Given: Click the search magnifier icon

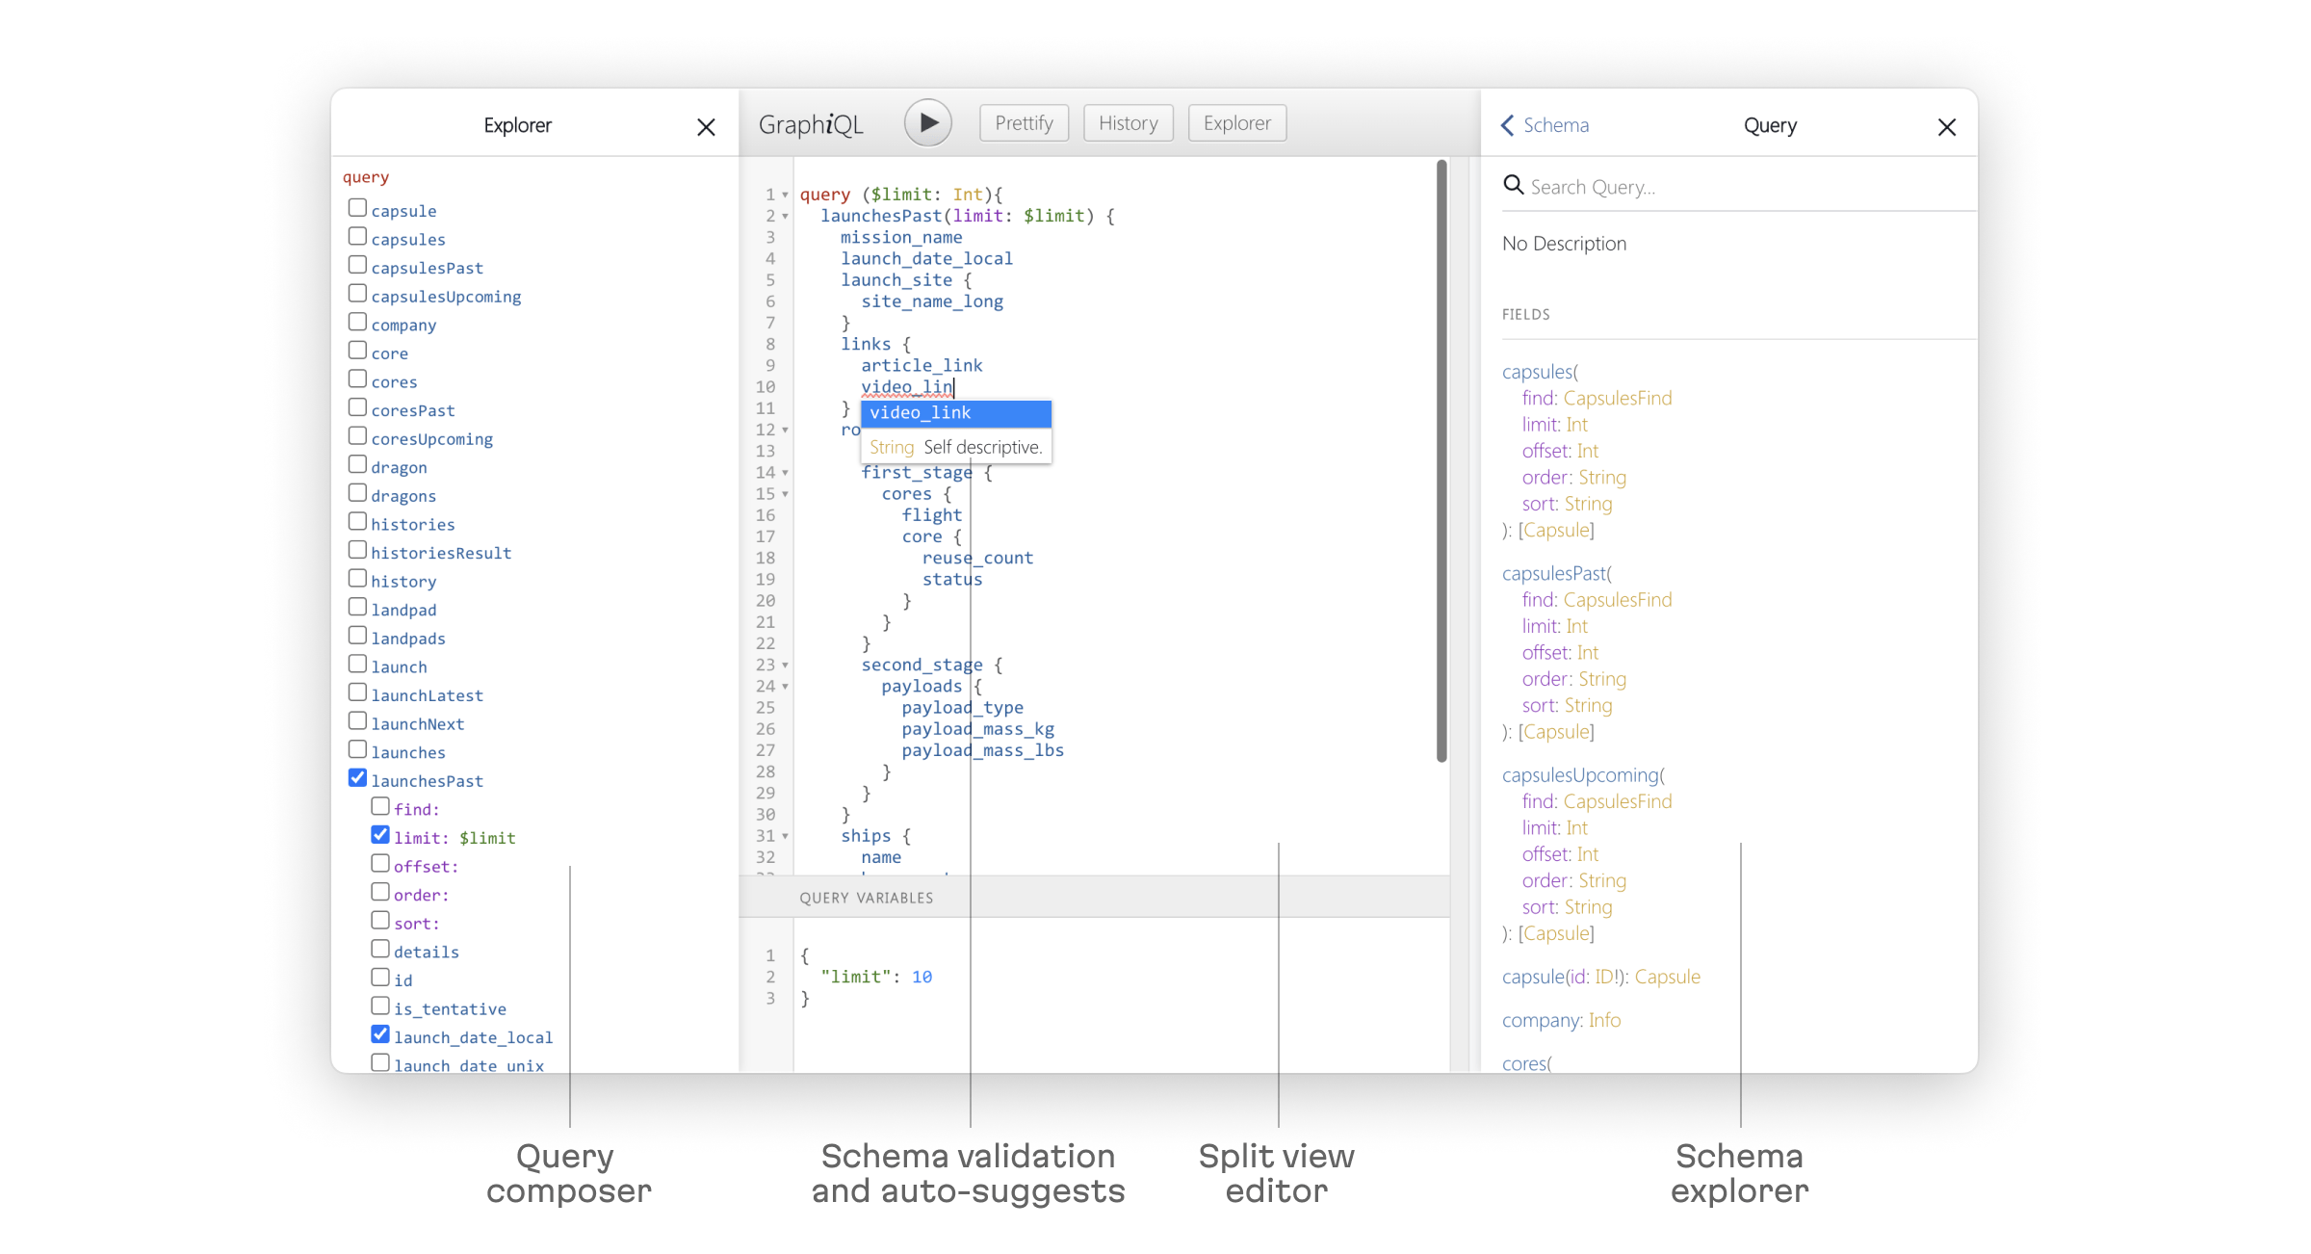Looking at the screenshot, I should tap(1514, 185).
